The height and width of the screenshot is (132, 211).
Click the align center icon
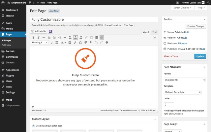coord(75,37)
